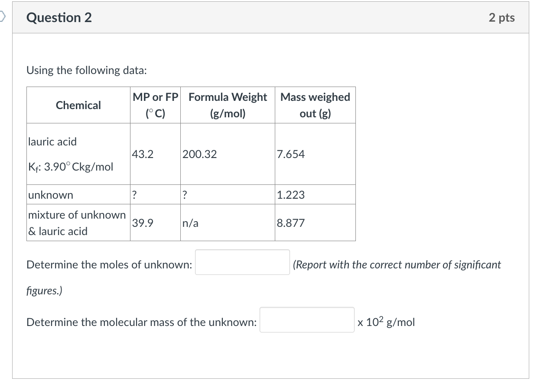The width and height of the screenshot is (547, 384).
Task: Click the significant figures instruction text
Action: (x=397, y=265)
